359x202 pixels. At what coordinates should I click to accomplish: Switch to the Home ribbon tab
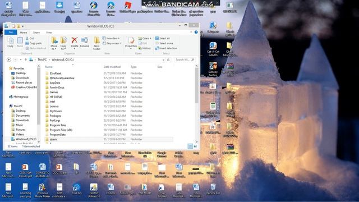pyautogui.click(x=24, y=33)
